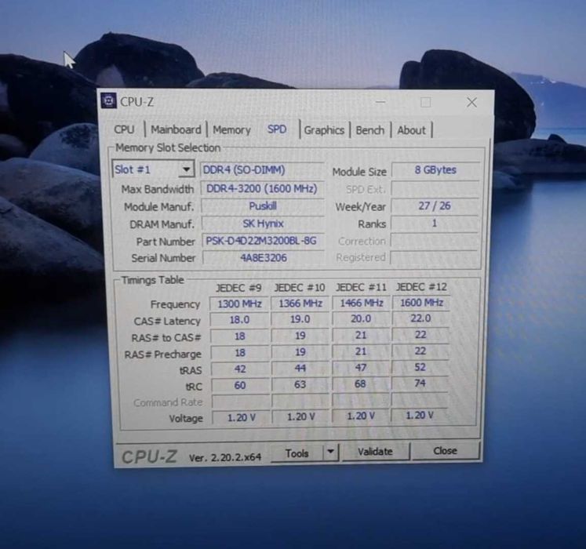Switch to the Graphics tab
Image resolution: width=586 pixels, height=549 pixels.
pyautogui.click(x=324, y=130)
